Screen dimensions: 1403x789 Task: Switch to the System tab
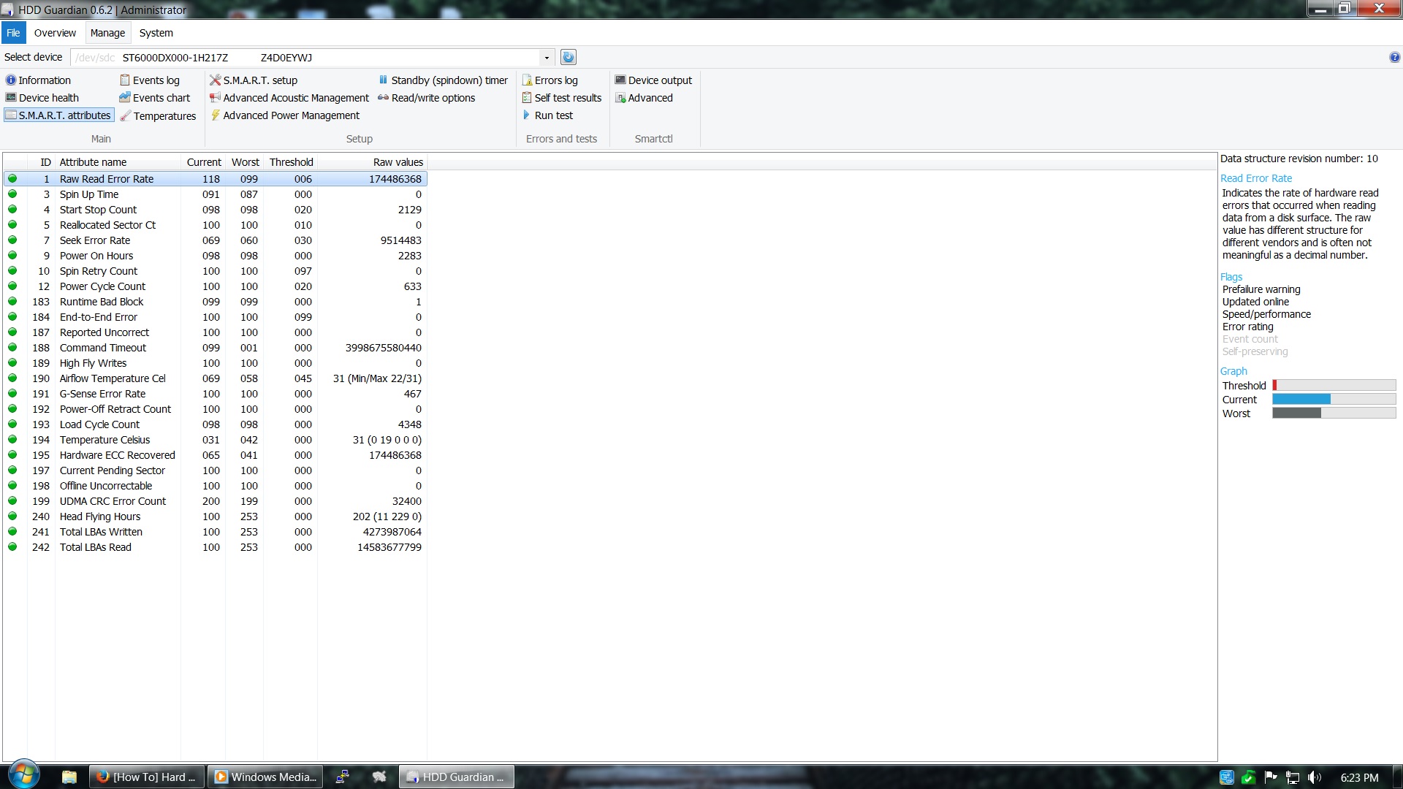pos(156,33)
